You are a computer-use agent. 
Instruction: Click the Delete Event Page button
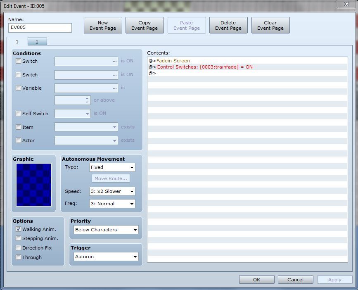tap(228, 26)
